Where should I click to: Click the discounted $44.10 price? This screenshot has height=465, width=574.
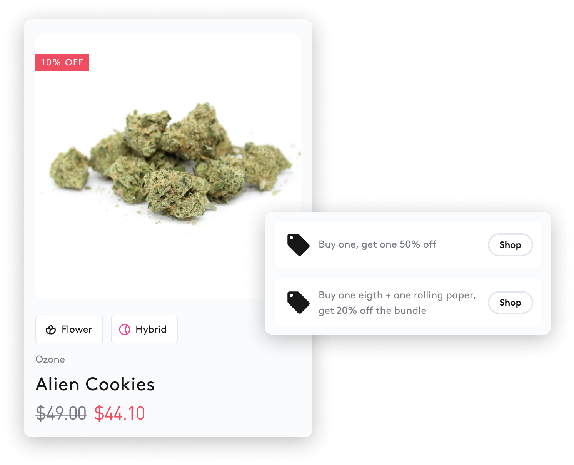click(x=120, y=413)
